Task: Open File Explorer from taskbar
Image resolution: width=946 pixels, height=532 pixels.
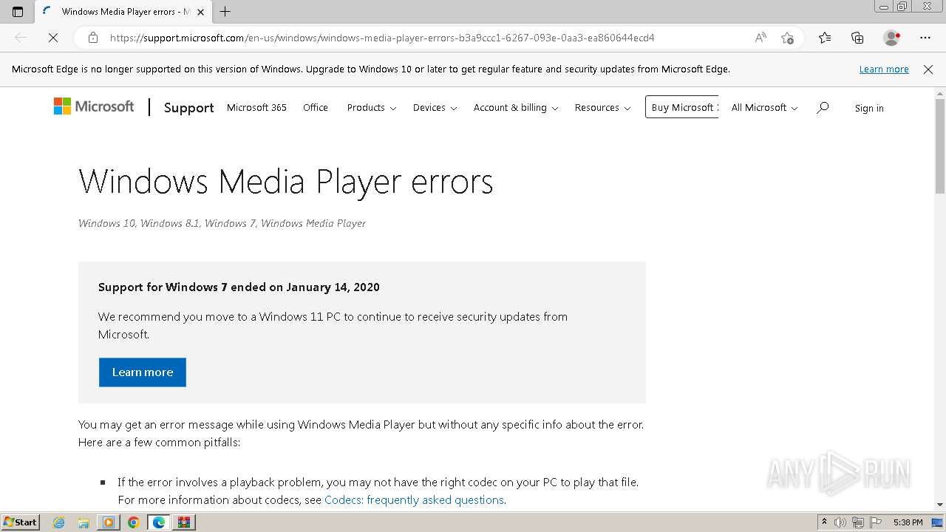Action: (x=84, y=522)
